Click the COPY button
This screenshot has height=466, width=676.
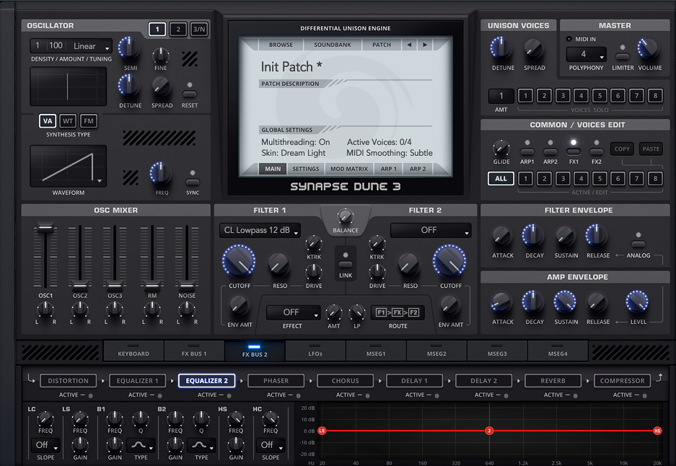click(x=622, y=149)
